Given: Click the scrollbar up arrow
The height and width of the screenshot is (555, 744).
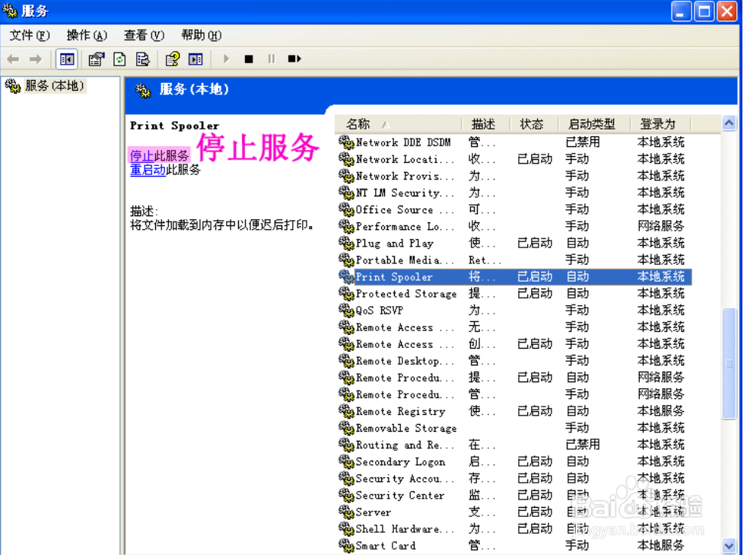Looking at the screenshot, I should [x=729, y=123].
